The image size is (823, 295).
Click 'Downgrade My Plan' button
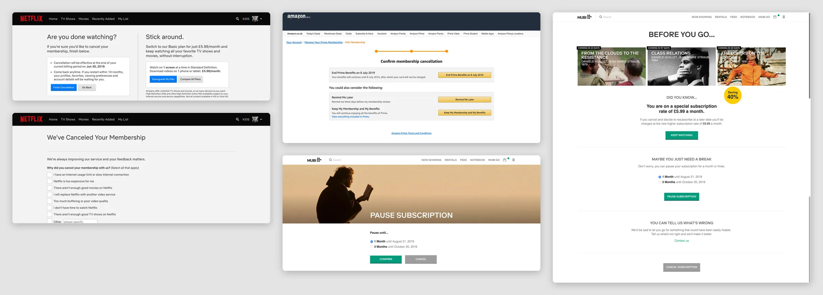[163, 79]
